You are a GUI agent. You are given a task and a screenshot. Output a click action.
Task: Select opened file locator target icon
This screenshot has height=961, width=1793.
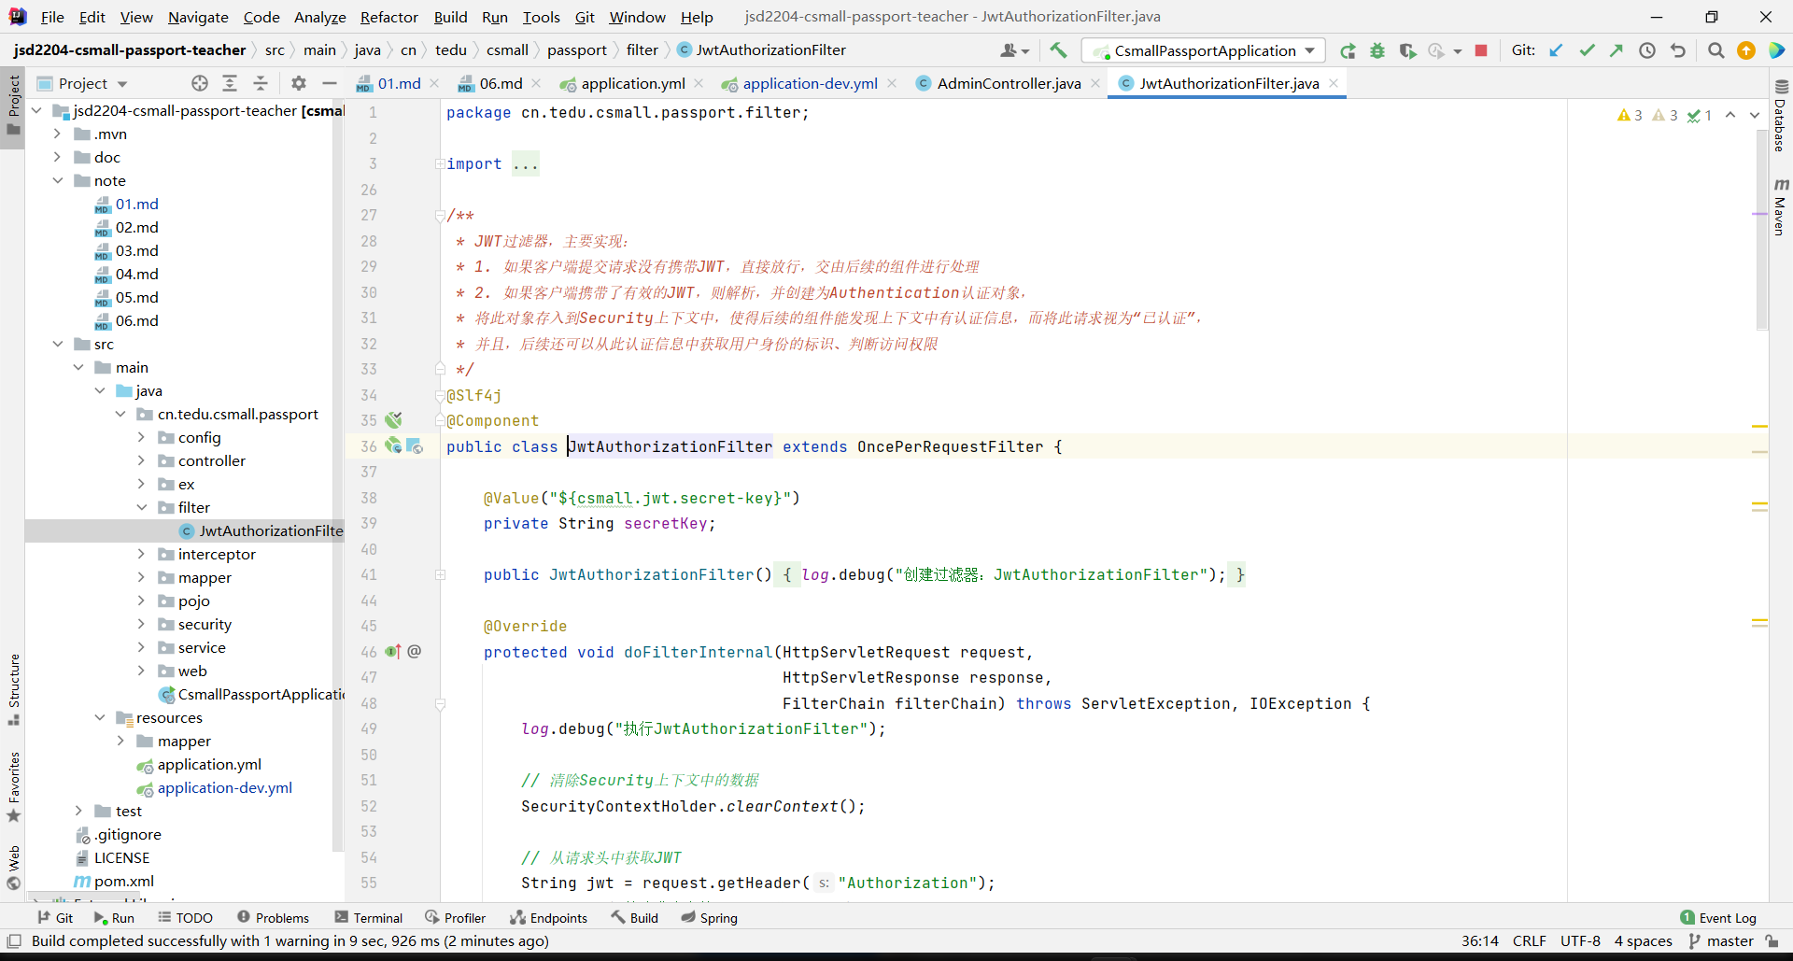click(x=199, y=83)
